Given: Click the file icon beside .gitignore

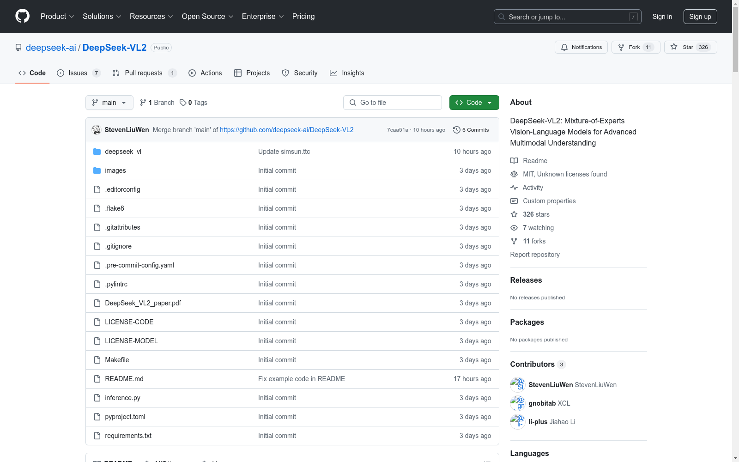Looking at the screenshot, I should pyautogui.click(x=97, y=246).
